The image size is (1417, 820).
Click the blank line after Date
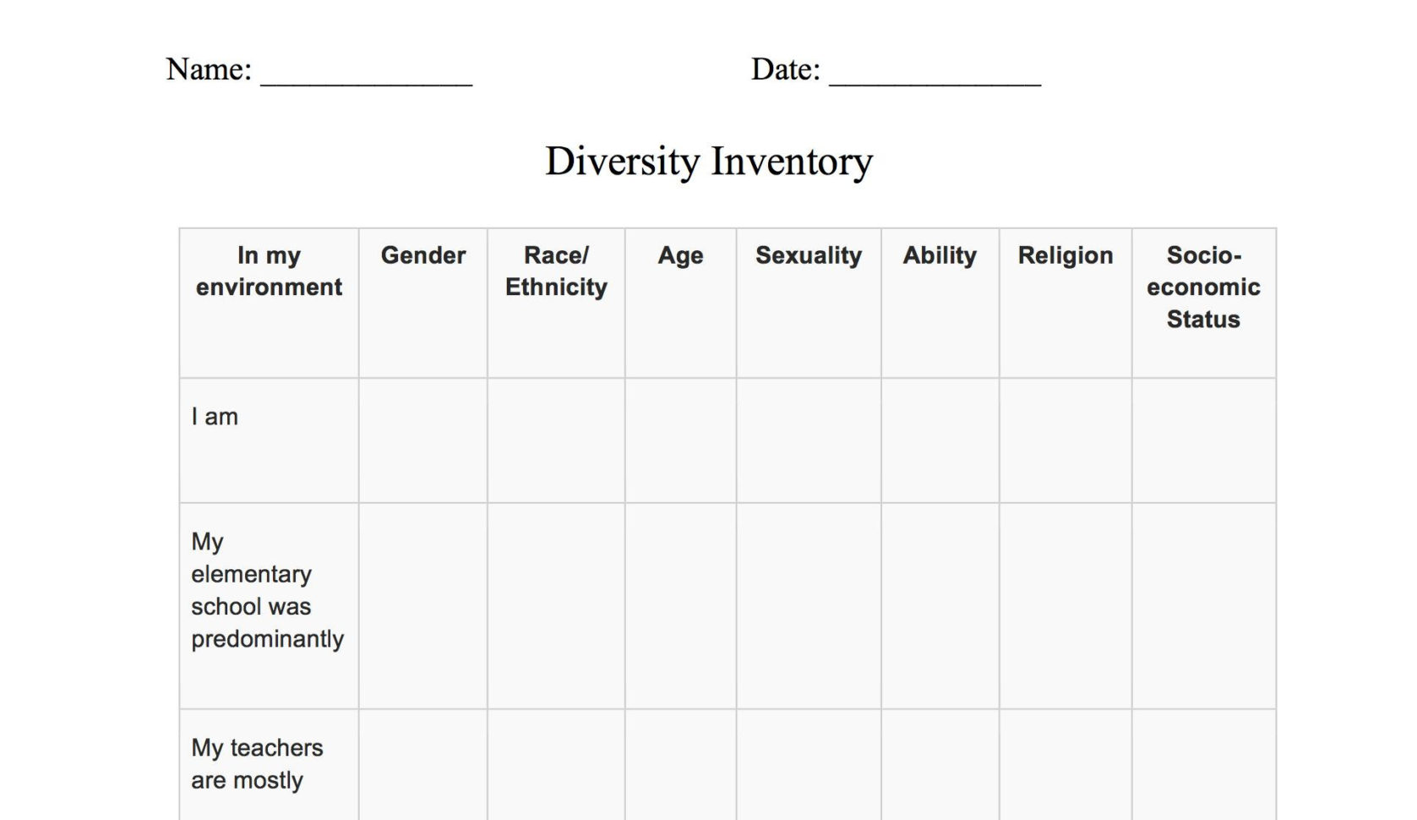pyautogui.click(x=935, y=74)
